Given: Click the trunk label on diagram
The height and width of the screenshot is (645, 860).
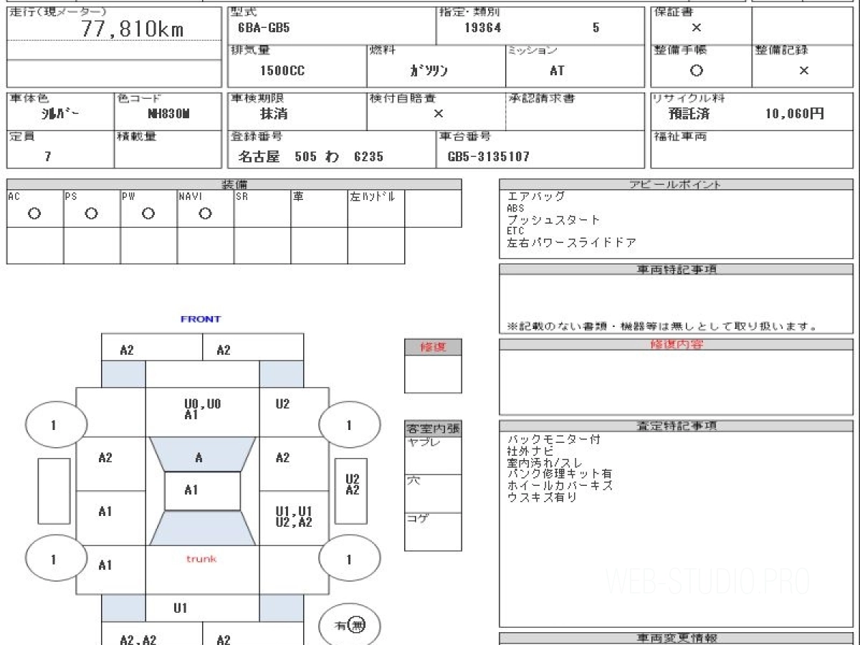Looking at the screenshot, I should point(201,558).
